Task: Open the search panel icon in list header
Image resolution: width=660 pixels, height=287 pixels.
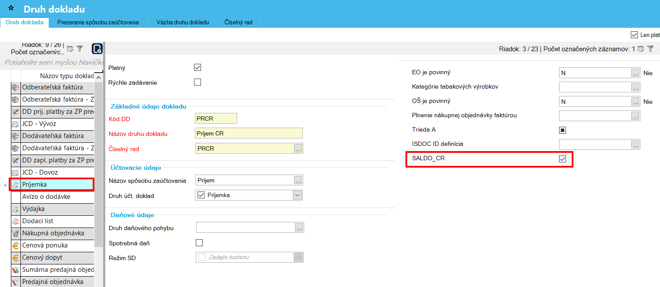Action: (97, 49)
